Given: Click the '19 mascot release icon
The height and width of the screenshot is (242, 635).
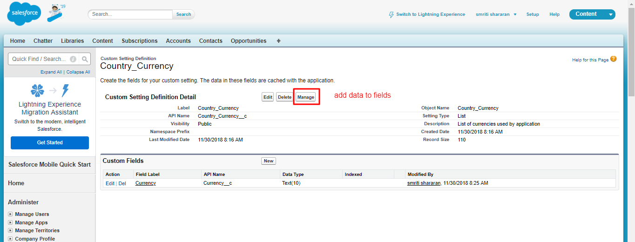Looking at the screenshot, I should [56, 13].
